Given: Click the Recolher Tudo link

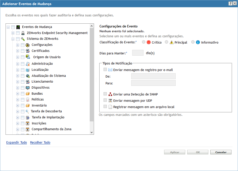Looking at the screenshot, I should coord(40,142).
